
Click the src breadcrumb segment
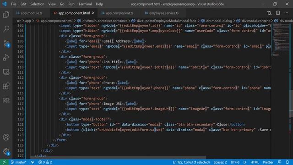[19, 21]
